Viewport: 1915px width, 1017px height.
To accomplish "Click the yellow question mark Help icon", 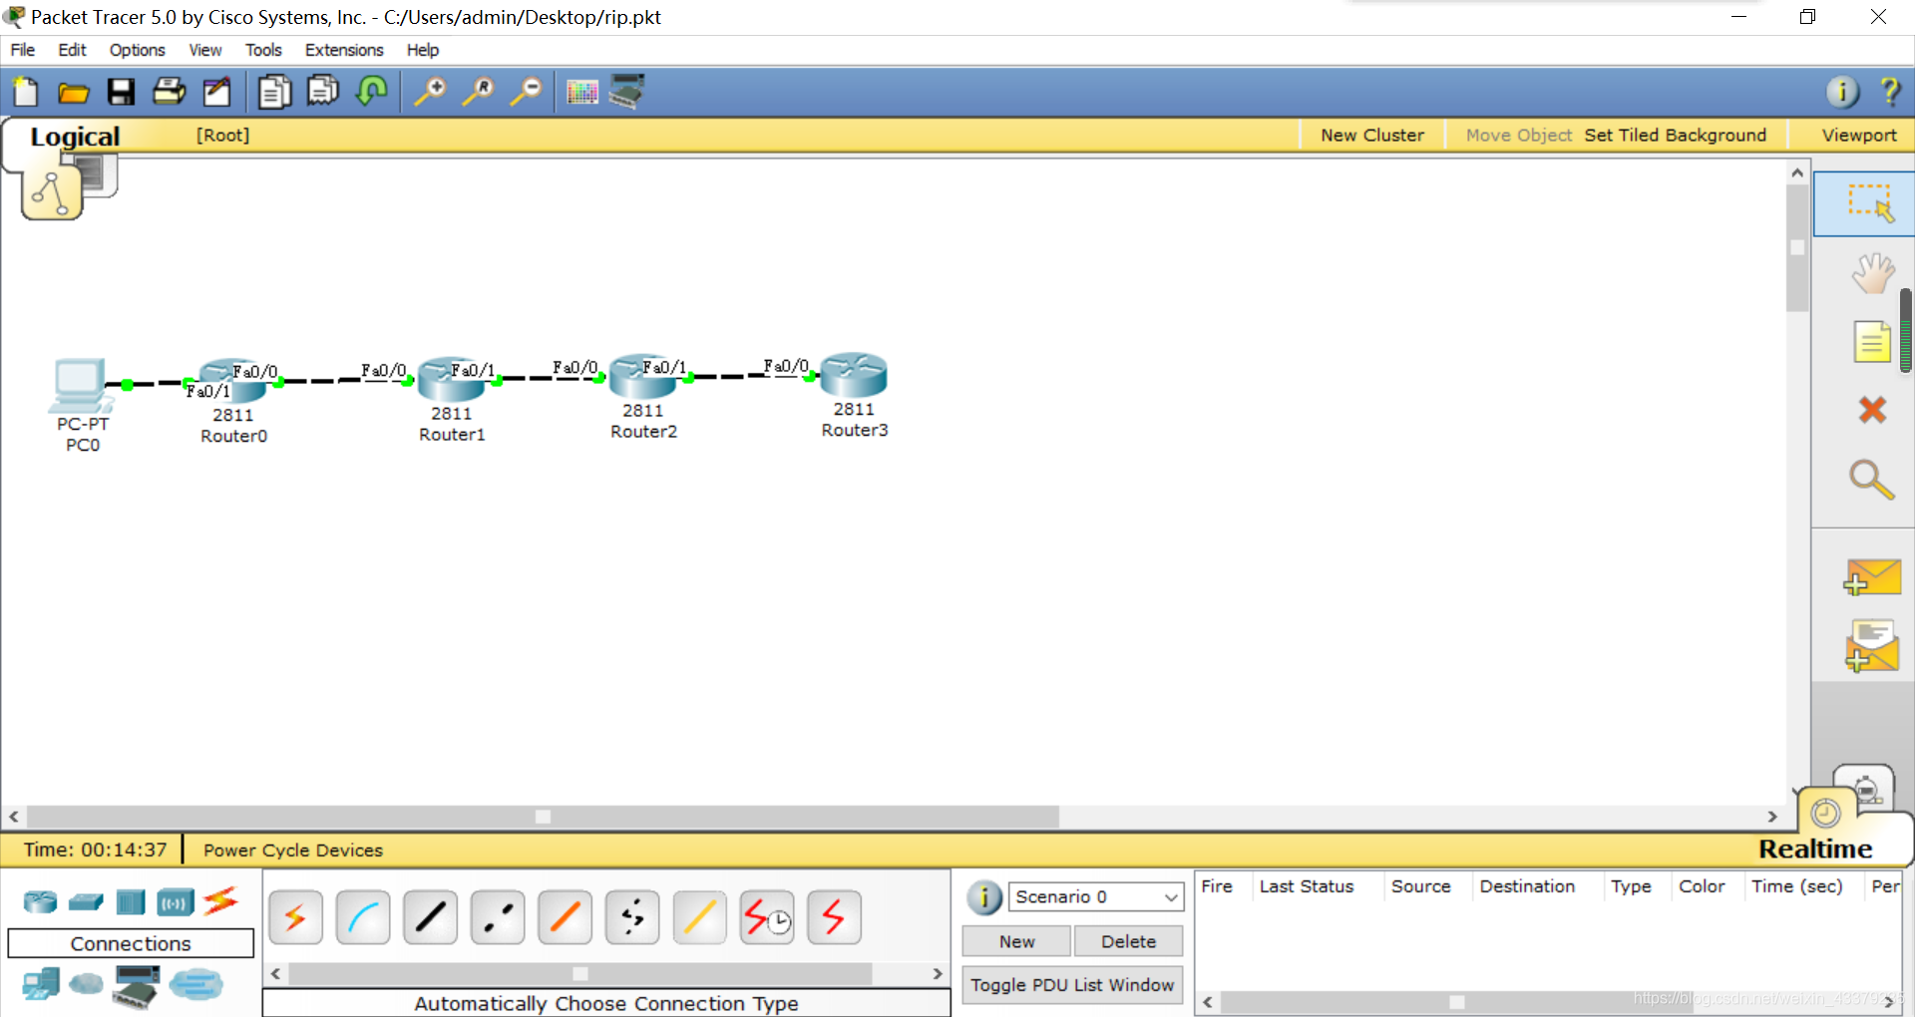I will (x=1890, y=92).
